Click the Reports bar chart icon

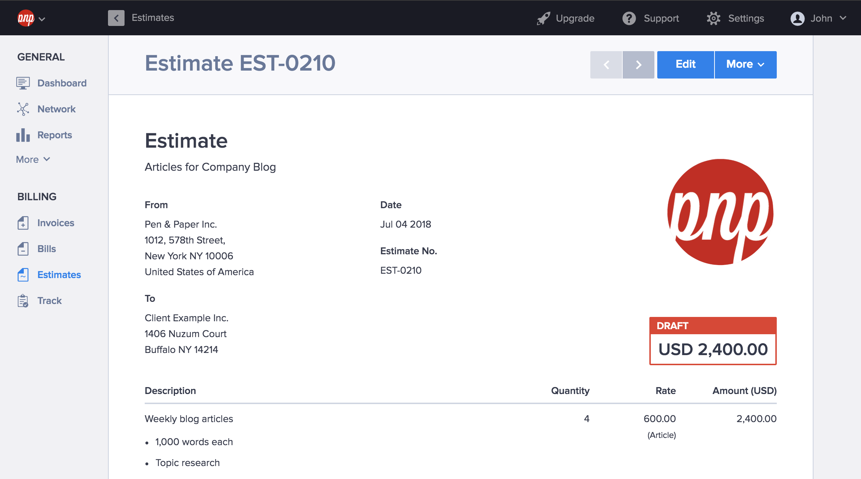(x=23, y=135)
